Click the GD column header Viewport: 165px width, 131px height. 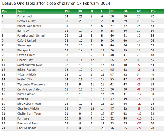pyautogui.click(x=139, y=11)
